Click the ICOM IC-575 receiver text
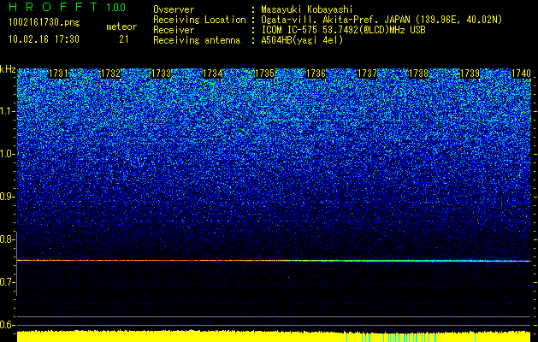 343,30
